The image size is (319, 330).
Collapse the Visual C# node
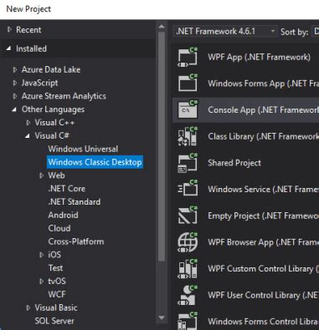[x=28, y=136]
